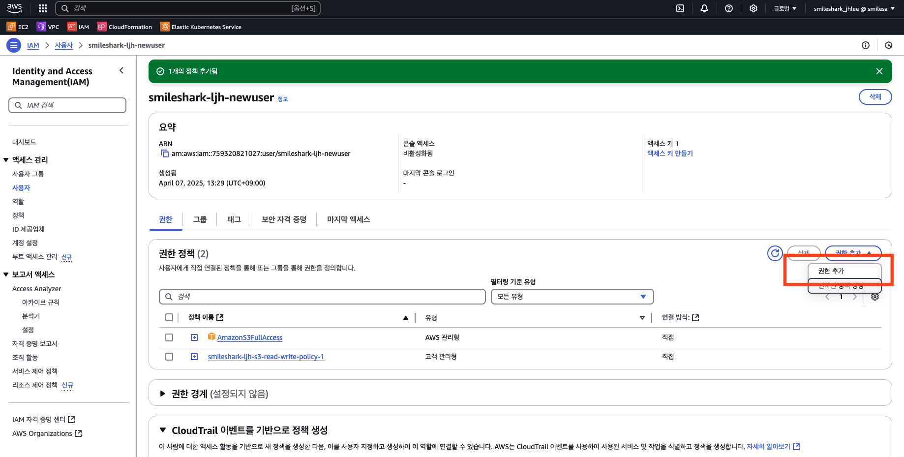Open the policy table preferences gear
Image resolution: width=904 pixels, height=457 pixels.
click(x=874, y=297)
